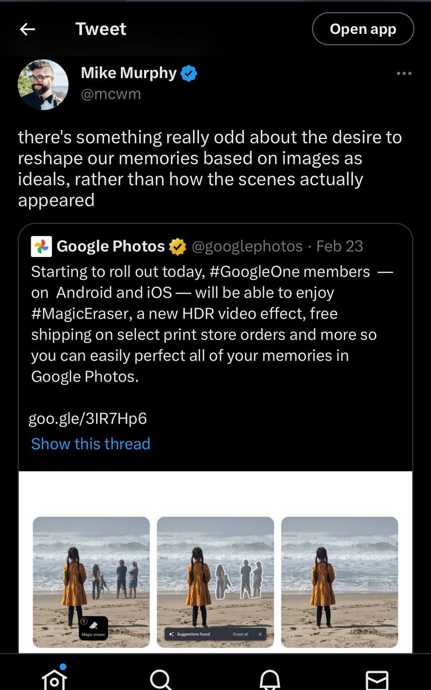431x690 pixels.
Task: Tap the gold verified badge beside Google Photos
Action: tap(177, 247)
